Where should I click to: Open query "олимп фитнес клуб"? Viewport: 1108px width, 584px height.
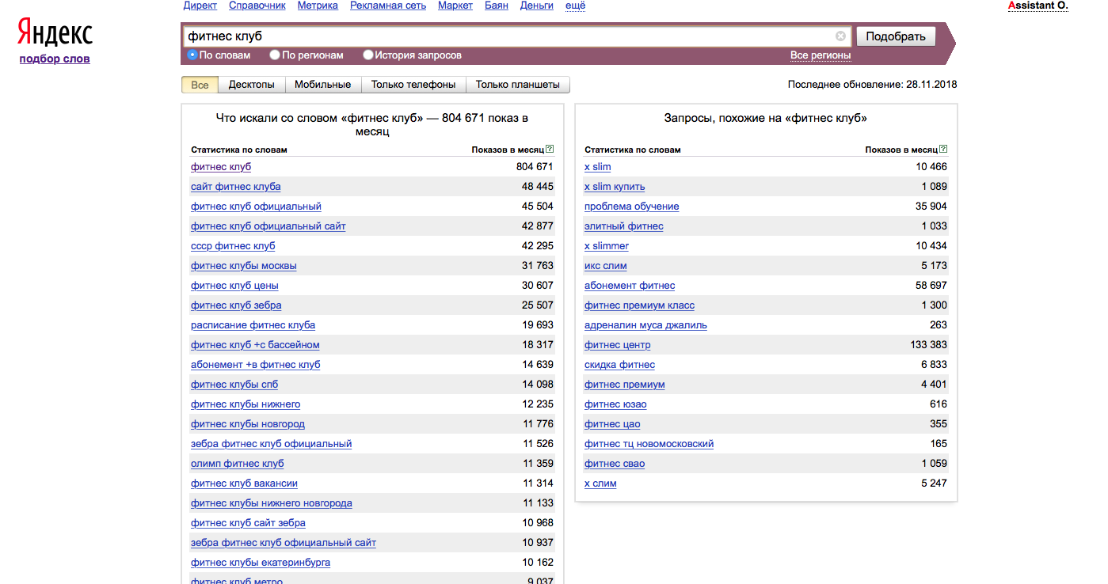click(x=237, y=464)
